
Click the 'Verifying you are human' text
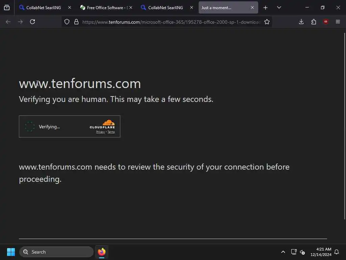pos(116,99)
